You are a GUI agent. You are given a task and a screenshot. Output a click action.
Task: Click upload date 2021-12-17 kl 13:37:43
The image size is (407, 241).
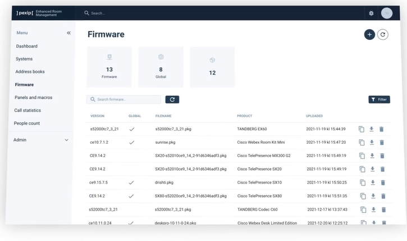[327, 210]
